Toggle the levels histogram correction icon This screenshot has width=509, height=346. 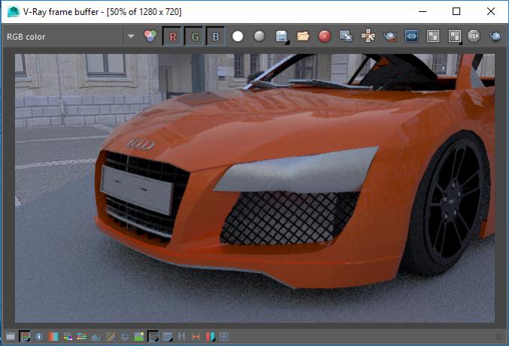click(95, 336)
